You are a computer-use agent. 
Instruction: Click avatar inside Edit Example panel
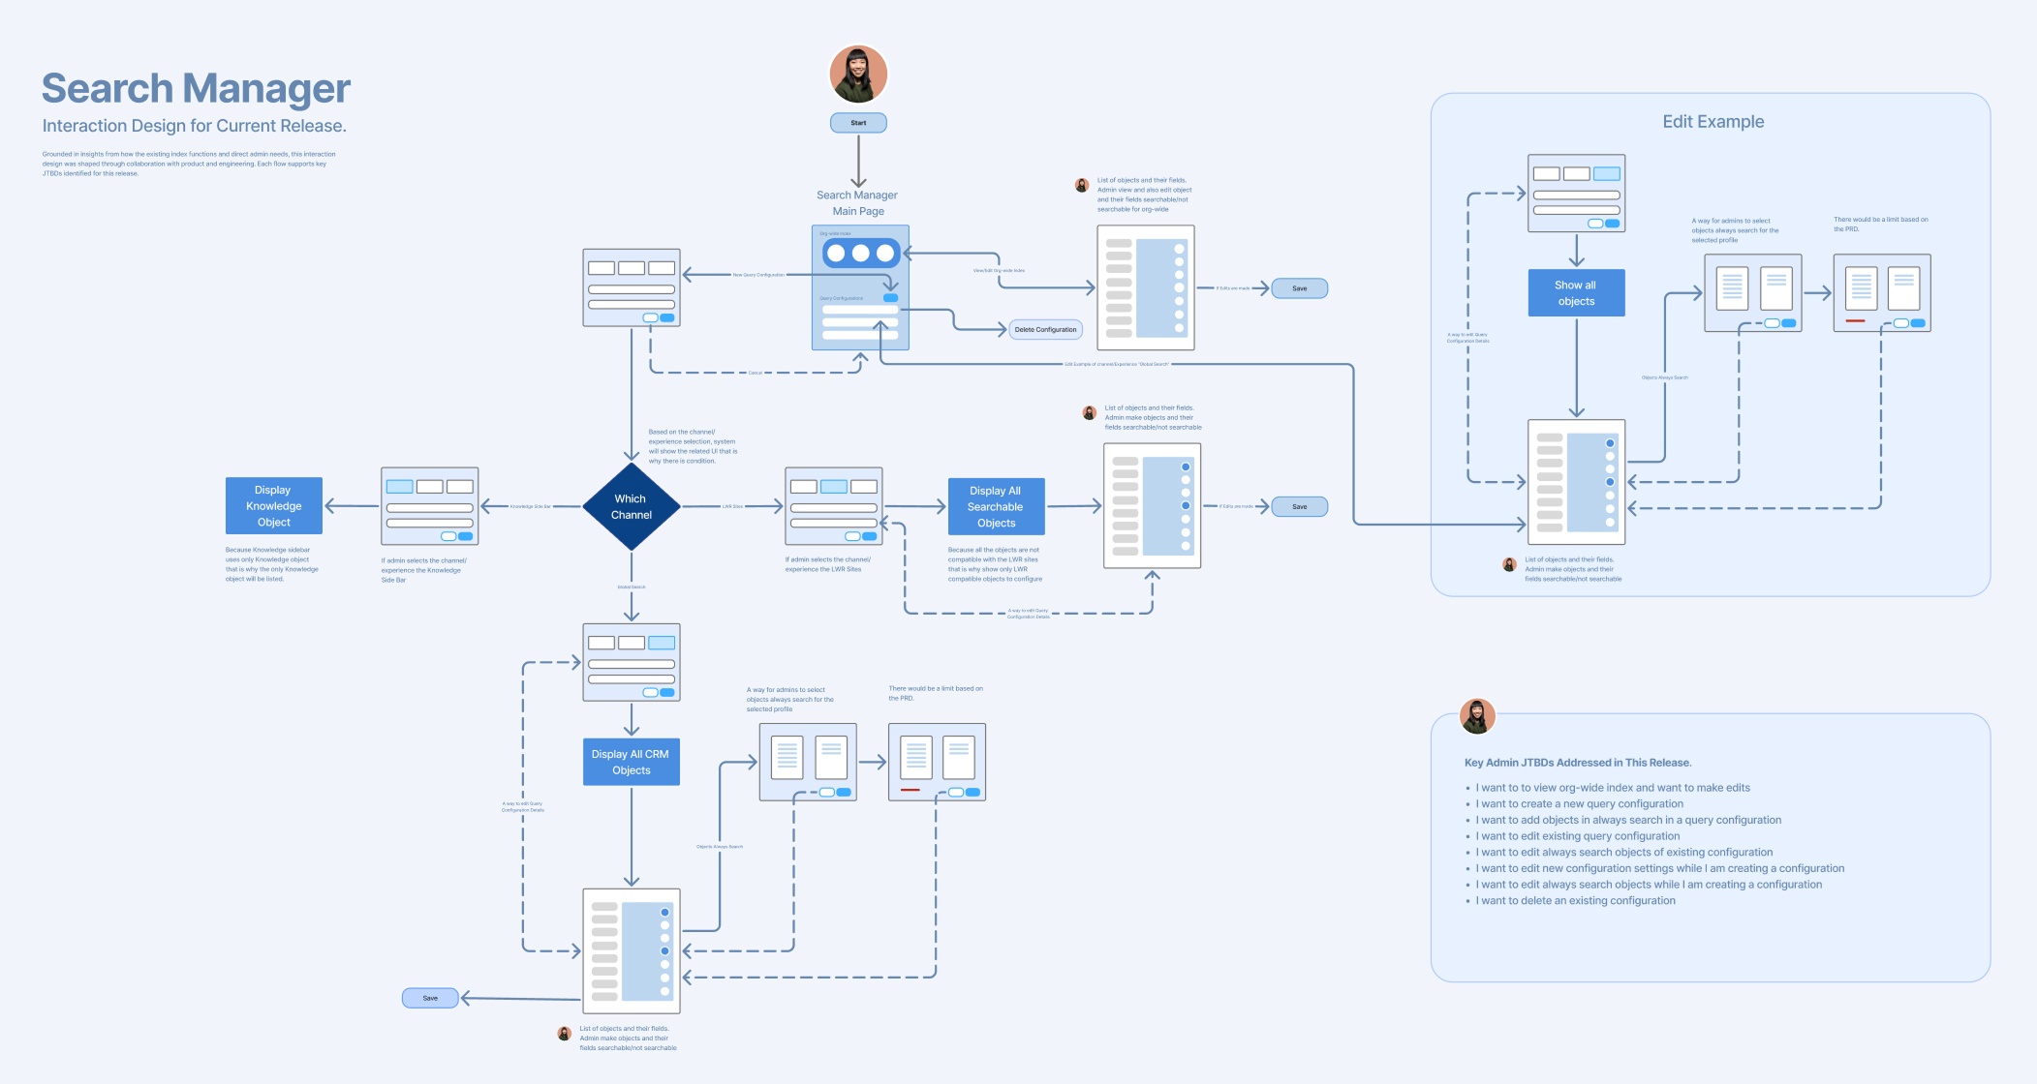1509,564
